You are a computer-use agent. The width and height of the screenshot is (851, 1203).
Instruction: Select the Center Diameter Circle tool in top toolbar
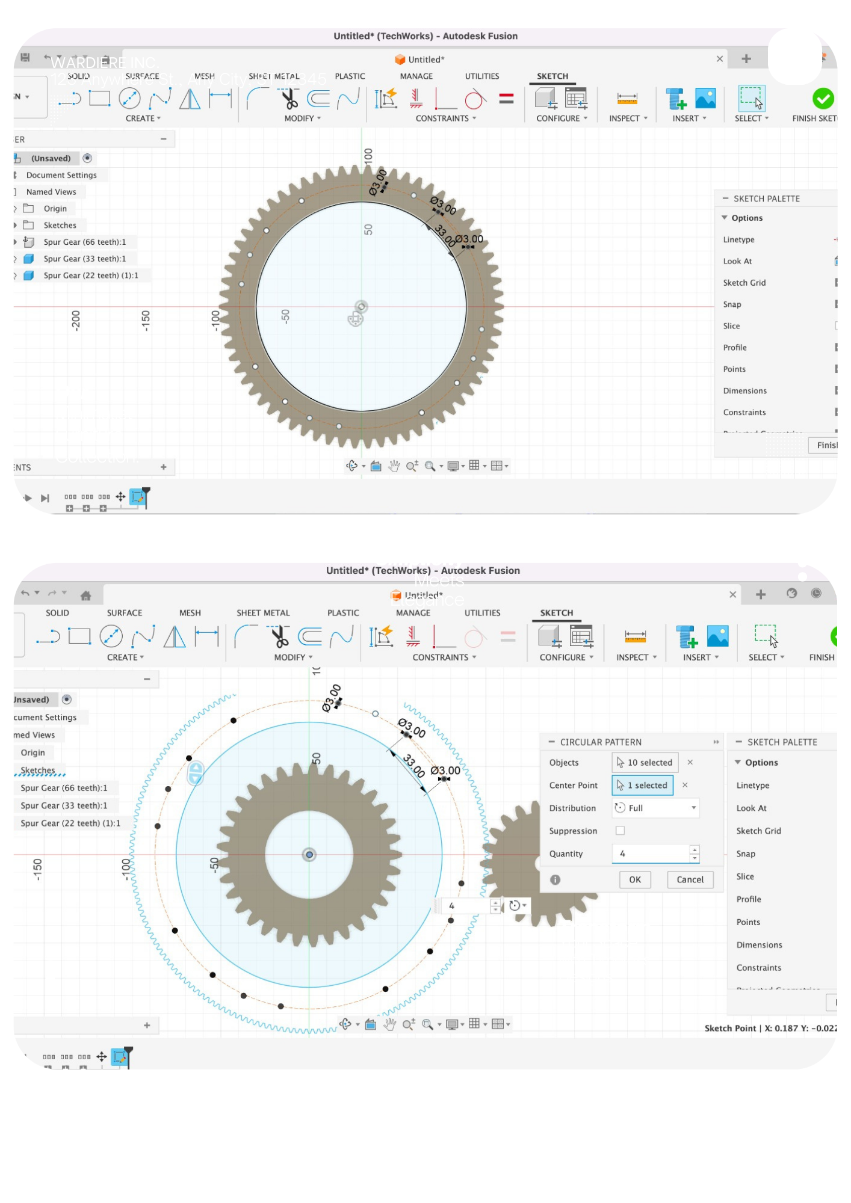pyautogui.click(x=129, y=99)
